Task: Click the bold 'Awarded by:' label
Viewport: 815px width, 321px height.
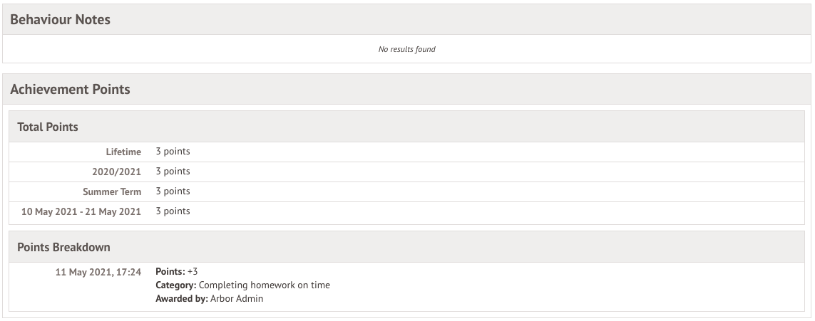Action: 182,299
